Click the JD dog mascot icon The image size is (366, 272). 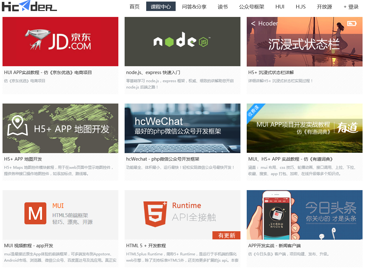tap(37, 39)
